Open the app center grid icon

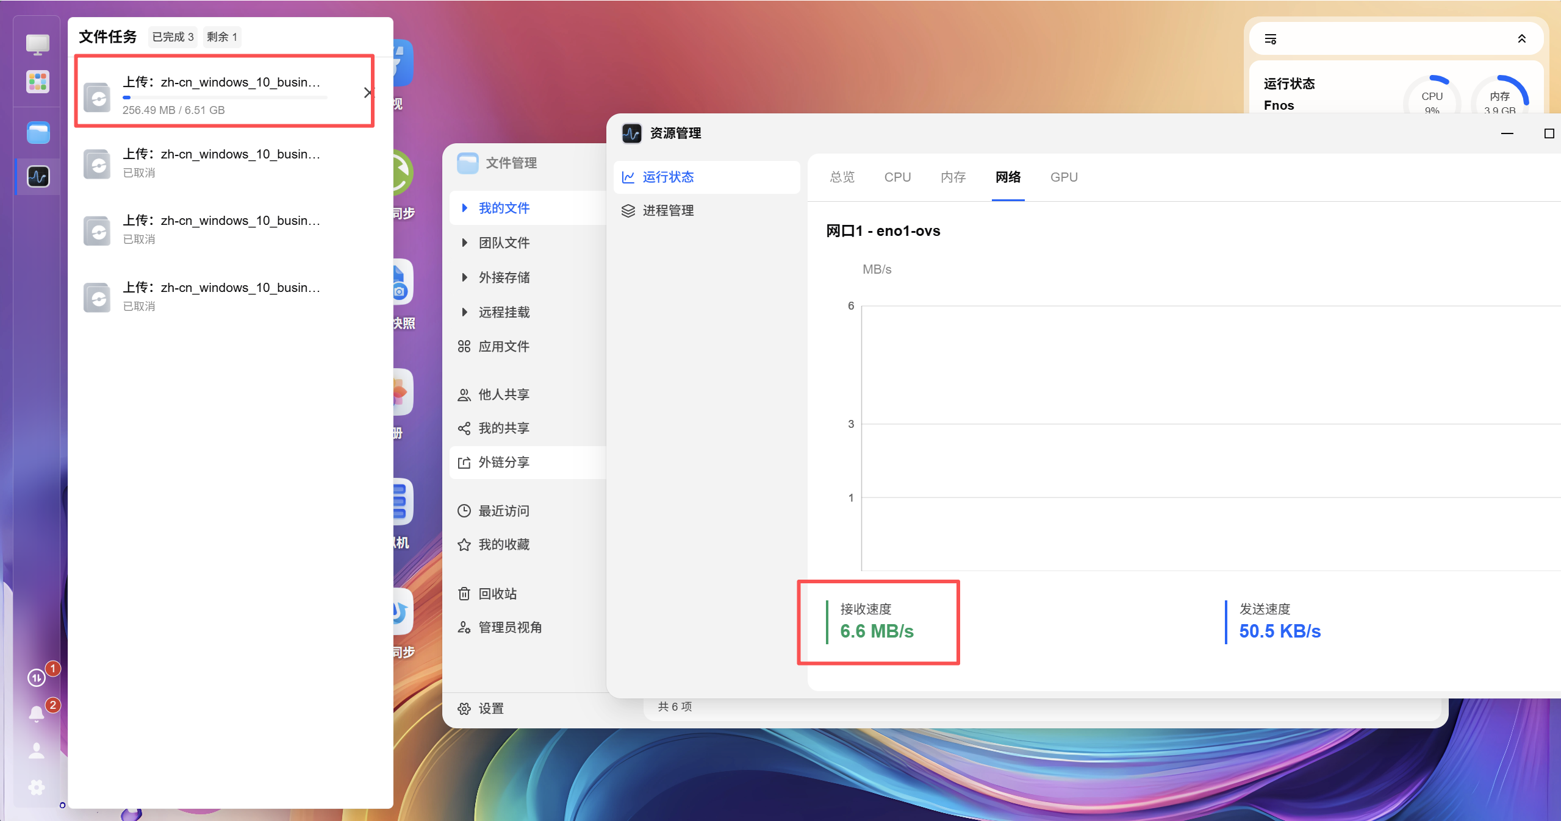click(x=38, y=82)
